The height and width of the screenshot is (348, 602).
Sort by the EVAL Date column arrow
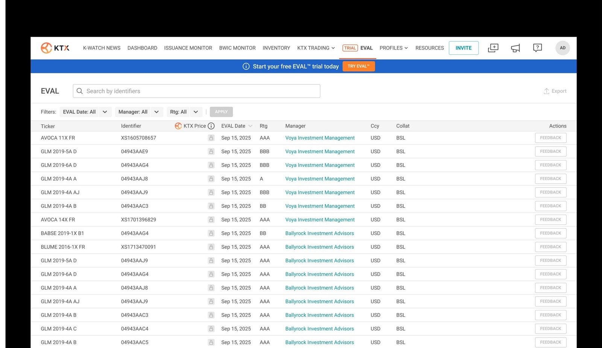(250, 126)
